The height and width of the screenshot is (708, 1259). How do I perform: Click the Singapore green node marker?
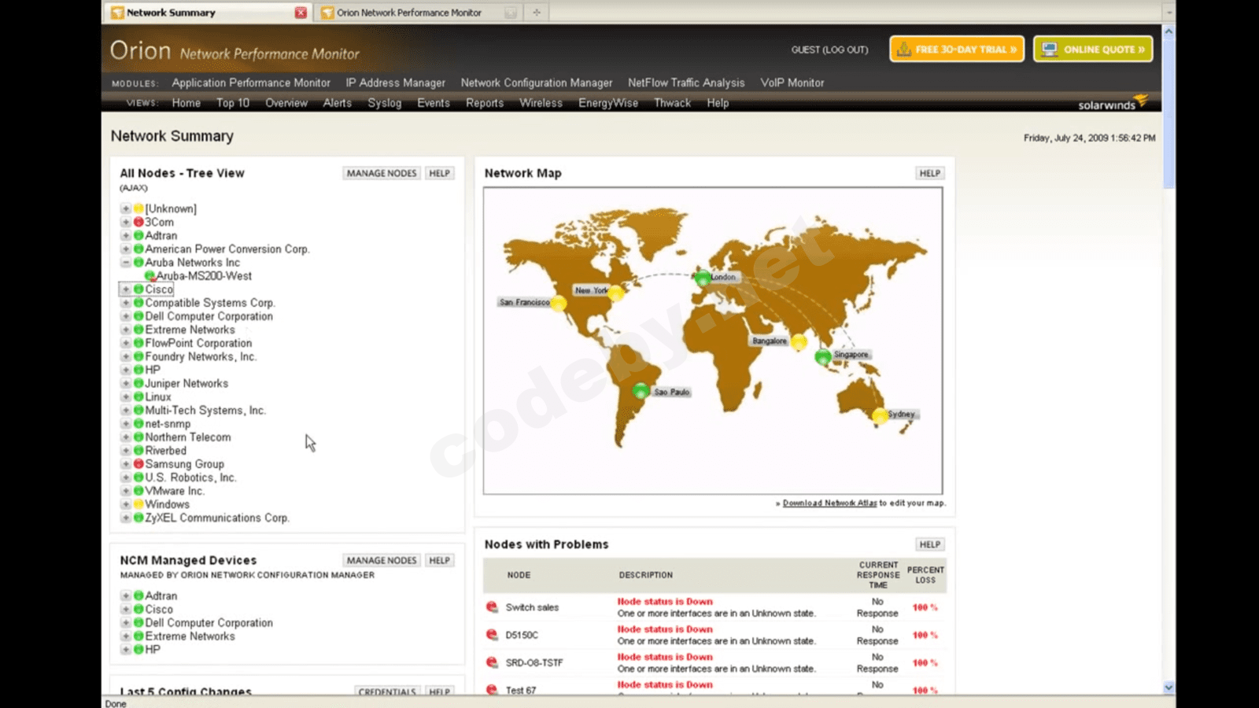coord(823,356)
